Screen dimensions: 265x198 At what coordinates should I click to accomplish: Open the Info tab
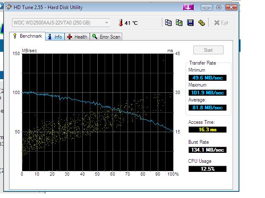[55, 37]
